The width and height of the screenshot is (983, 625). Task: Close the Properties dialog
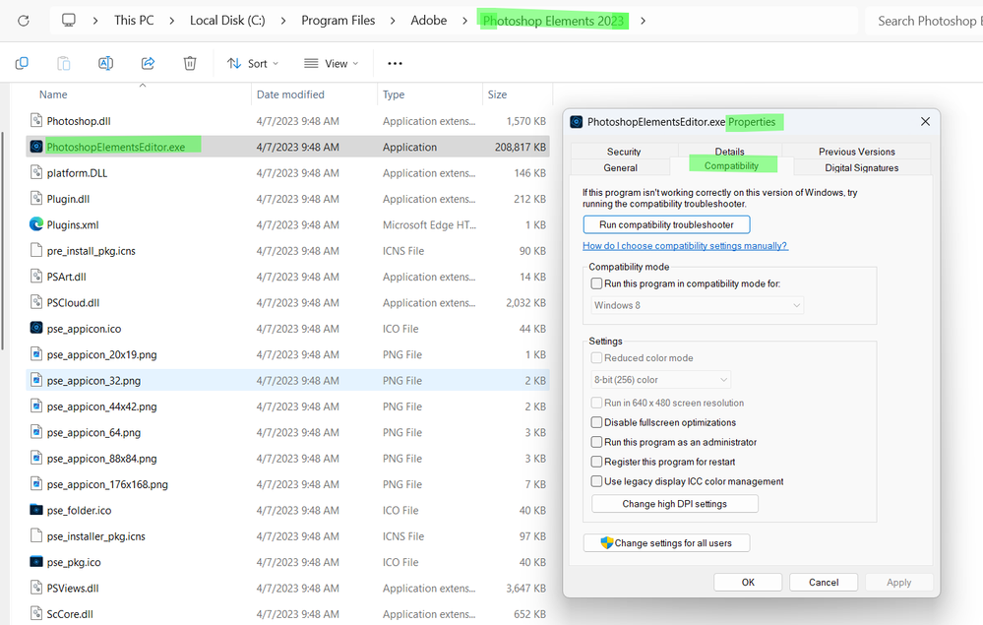925,122
